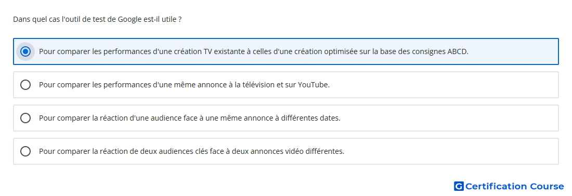The height and width of the screenshot is (196, 572).
Task: Select the selected radio for consignes ABCD answer
Action: click(25, 51)
